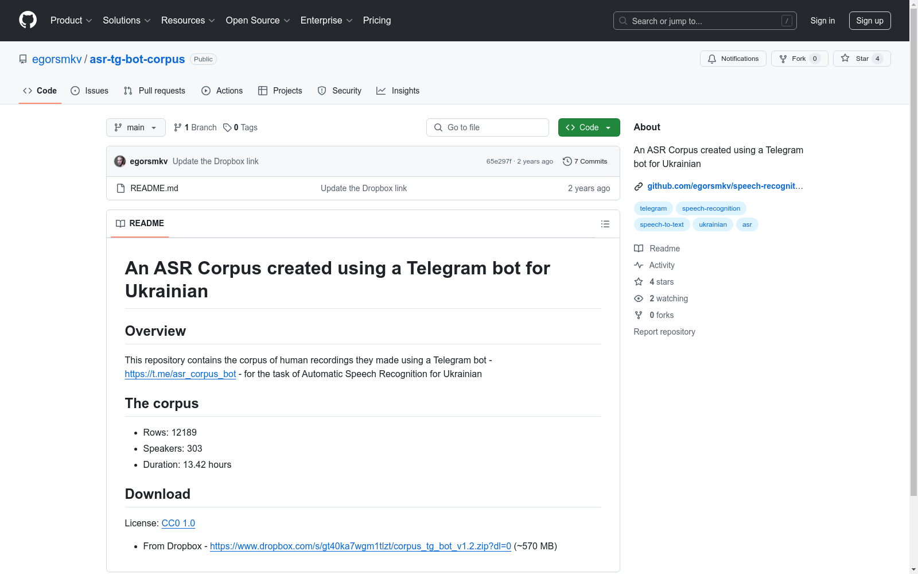Open the Pricing page

[x=377, y=21]
